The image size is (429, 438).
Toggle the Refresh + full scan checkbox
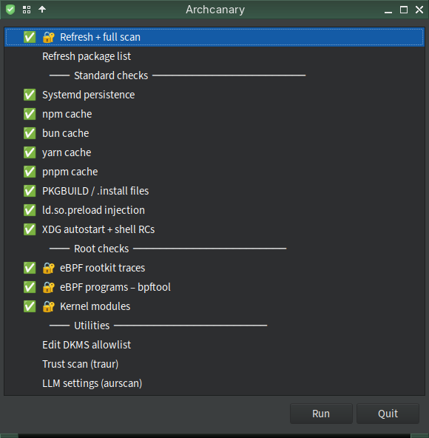(30, 37)
